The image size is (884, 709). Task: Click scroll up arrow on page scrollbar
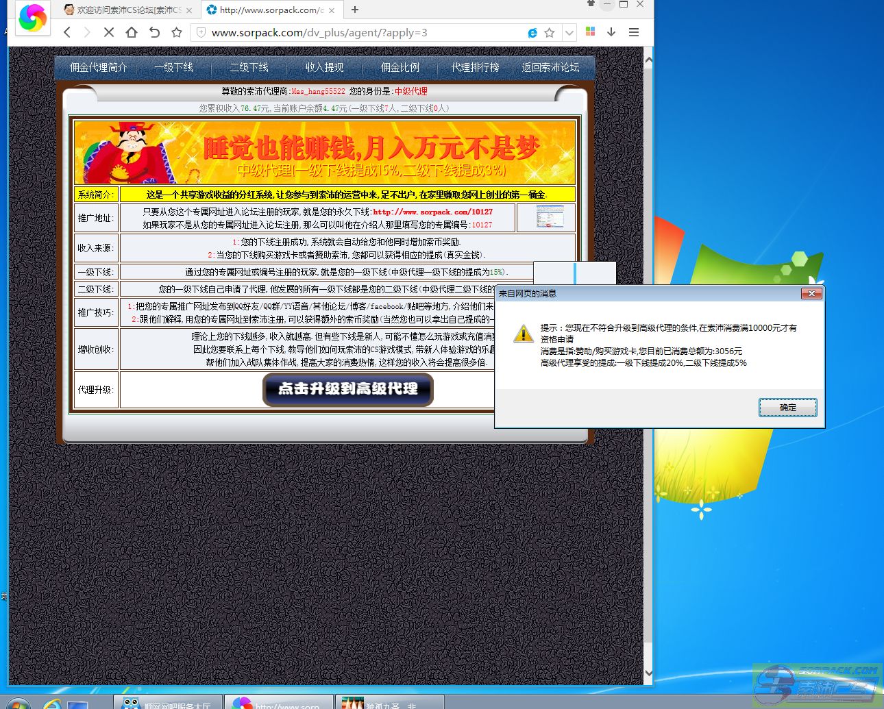point(648,60)
